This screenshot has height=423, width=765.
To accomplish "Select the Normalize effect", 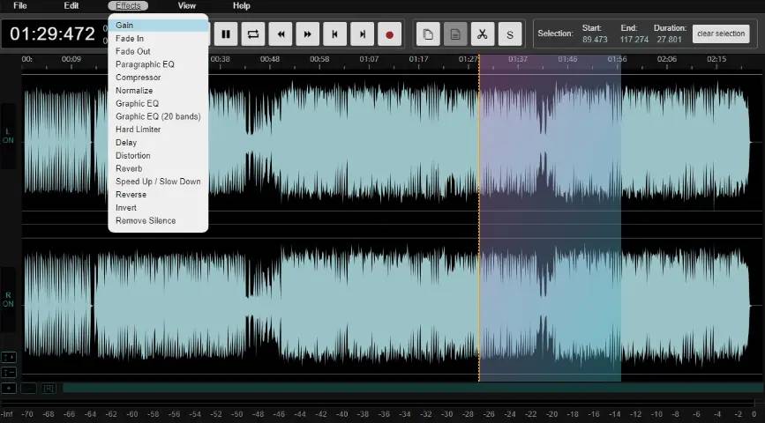I will pos(158,91).
